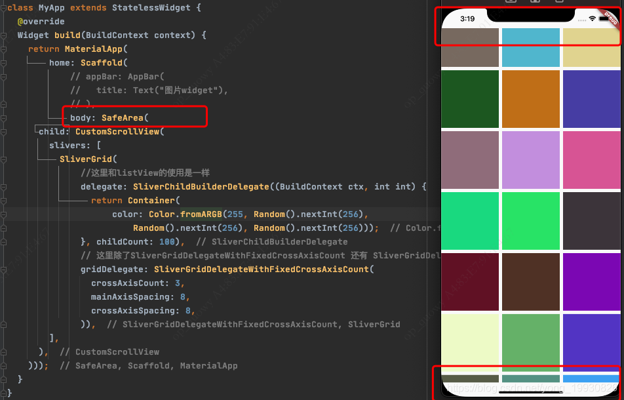This screenshot has height=400, width=624.
Task: Collapse the delegate: SliverChildBuilderDelegate fold marker
Action: tap(3, 187)
